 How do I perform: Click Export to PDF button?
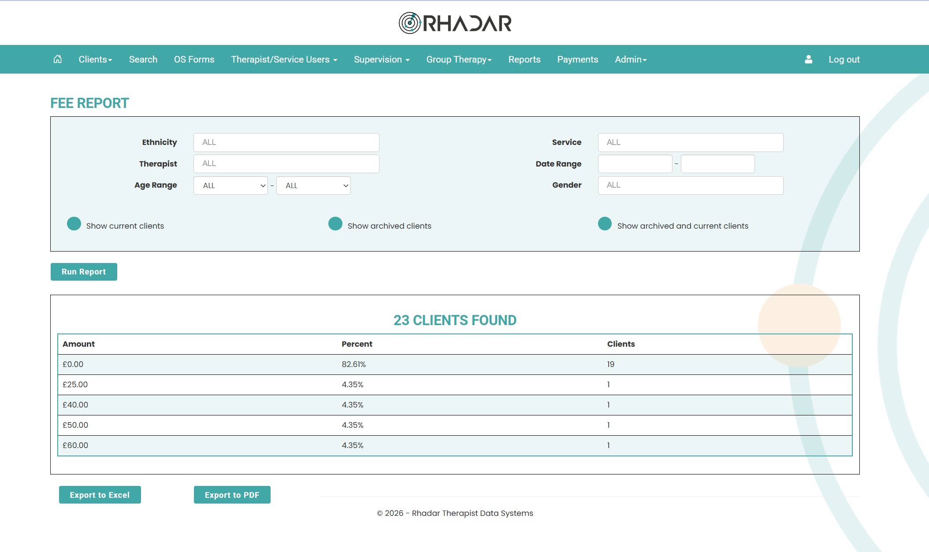pyautogui.click(x=232, y=495)
